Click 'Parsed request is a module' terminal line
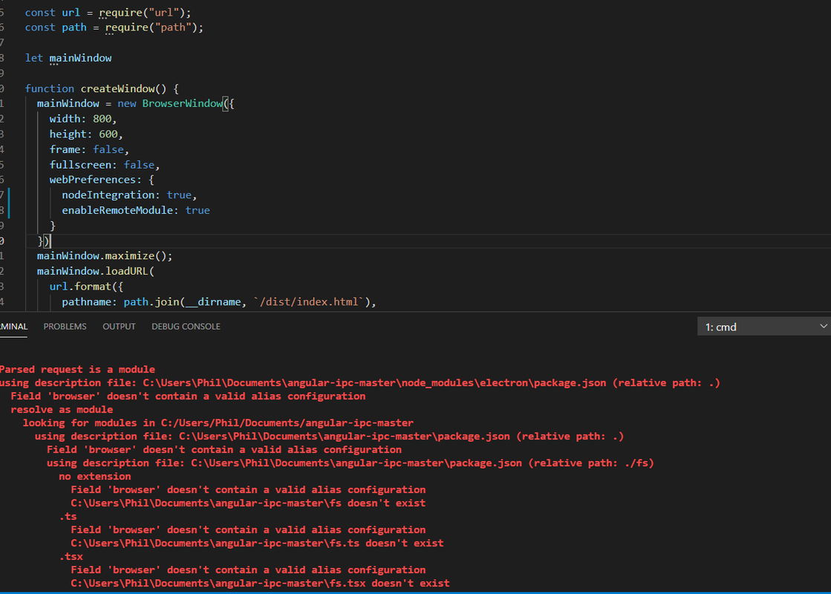Screen dimensions: 831x594 (77, 369)
